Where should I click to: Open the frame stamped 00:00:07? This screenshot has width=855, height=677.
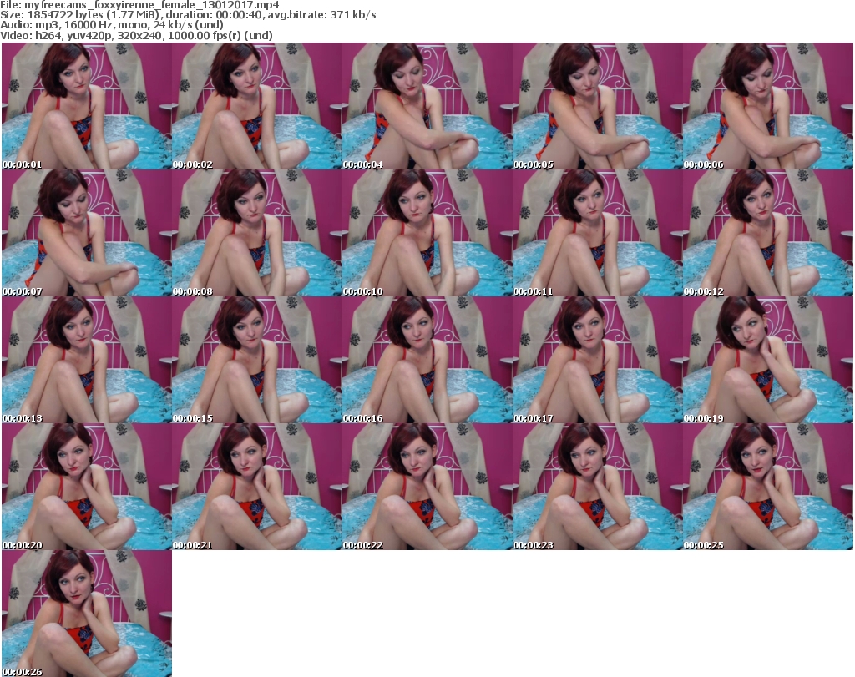(x=87, y=233)
